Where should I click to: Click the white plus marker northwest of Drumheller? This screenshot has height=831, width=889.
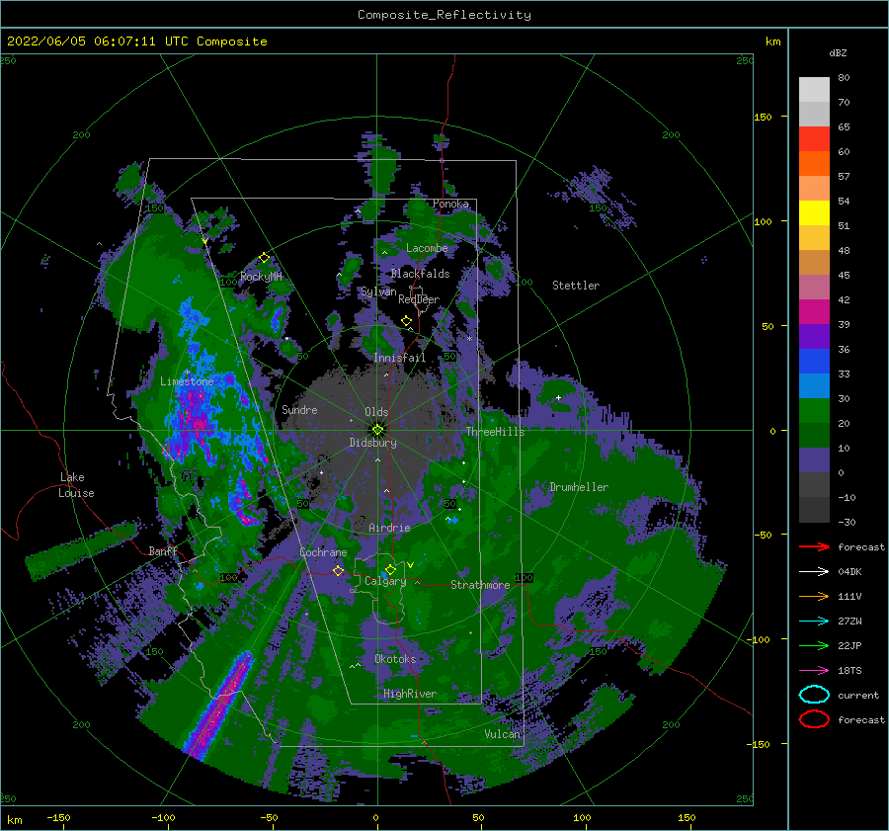click(x=558, y=397)
